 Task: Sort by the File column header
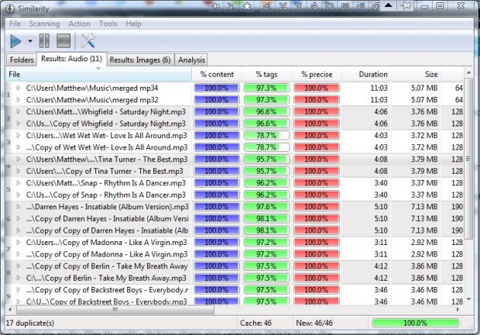click(98, 74)
